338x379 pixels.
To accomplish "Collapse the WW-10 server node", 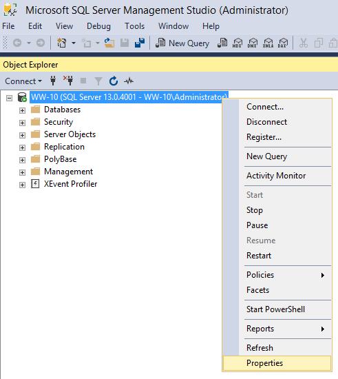I will coord(9,98).
